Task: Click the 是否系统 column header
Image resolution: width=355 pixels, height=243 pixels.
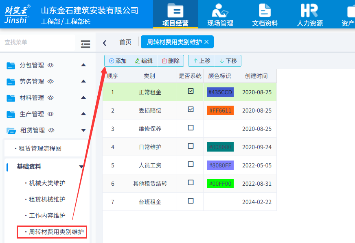Action: (190, 76)
